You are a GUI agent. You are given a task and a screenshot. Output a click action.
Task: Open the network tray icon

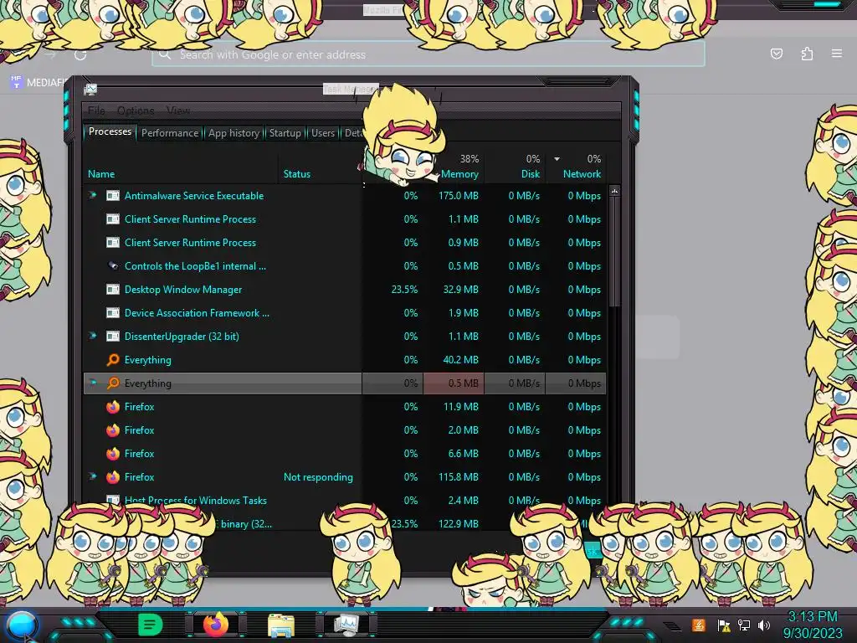[744, 625]
